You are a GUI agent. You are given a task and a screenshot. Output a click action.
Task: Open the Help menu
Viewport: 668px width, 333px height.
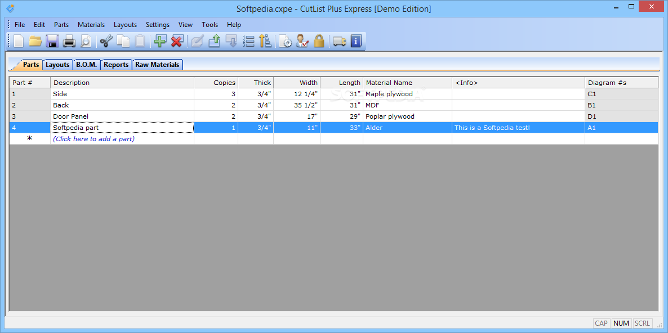pyautogui.click(x=234, y=25)
